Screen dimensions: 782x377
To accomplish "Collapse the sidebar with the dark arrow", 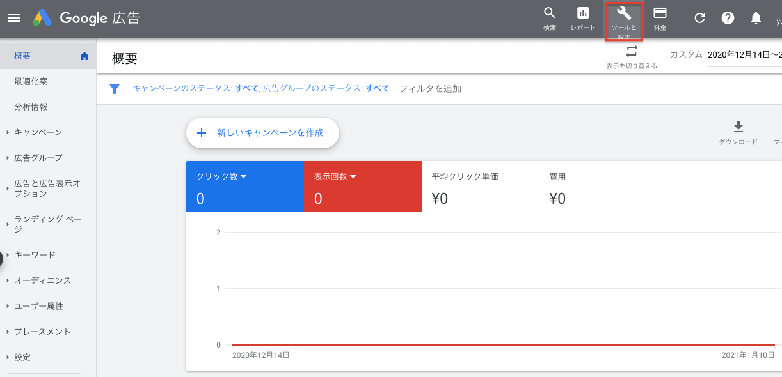I will pyautogui.click(x=1, y=258).
